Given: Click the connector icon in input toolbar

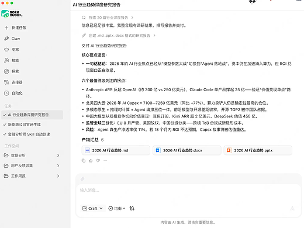Looking at the screenshot, I should 132,208.
